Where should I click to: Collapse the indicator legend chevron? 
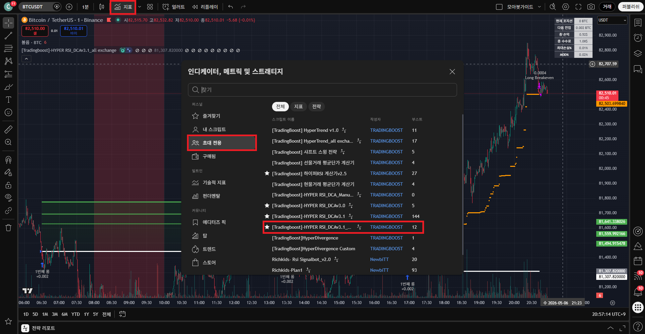(27, 59)
